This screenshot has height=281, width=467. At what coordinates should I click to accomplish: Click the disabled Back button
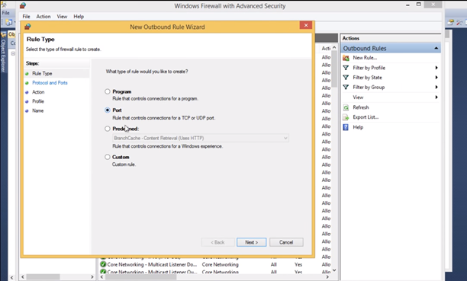[x=217, y=242]
